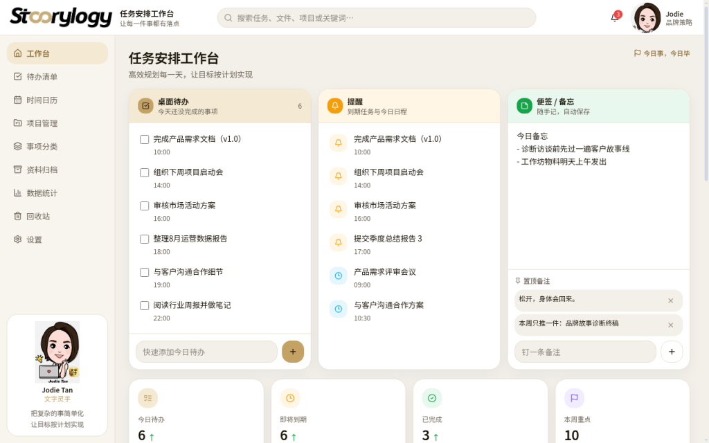Click the 桌面待办 checklist header icon
This screenshot has height=443, width=709.
145,106
